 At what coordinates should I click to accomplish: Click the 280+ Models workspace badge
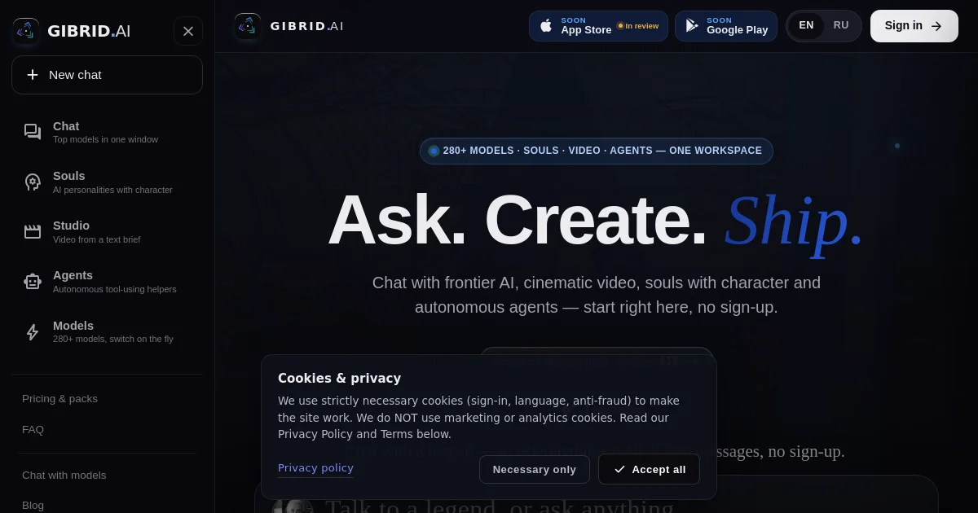point(597,151)
